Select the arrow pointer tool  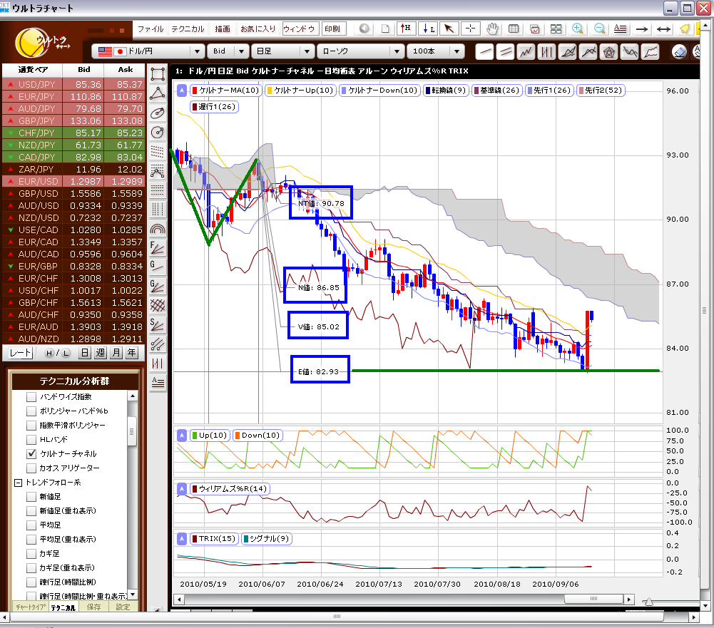[x=449, y=29]
